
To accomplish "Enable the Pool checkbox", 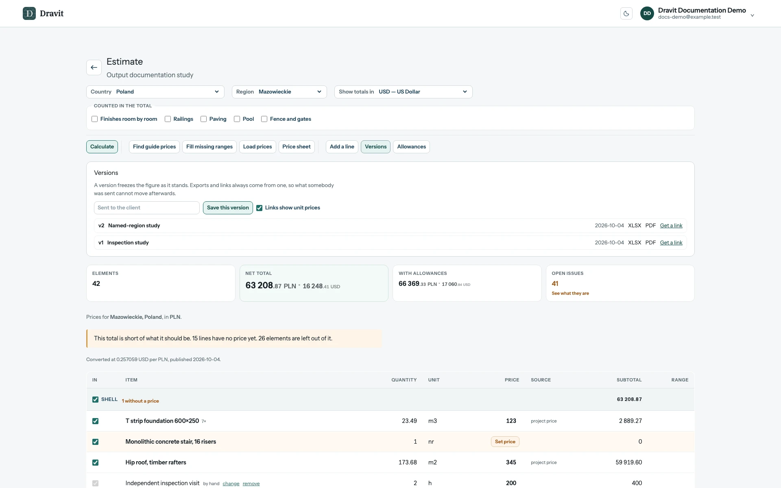I will click(x=237, y=119).
